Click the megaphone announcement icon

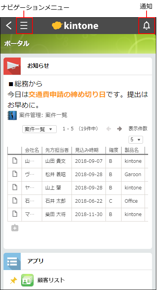(x=12, y=66)
